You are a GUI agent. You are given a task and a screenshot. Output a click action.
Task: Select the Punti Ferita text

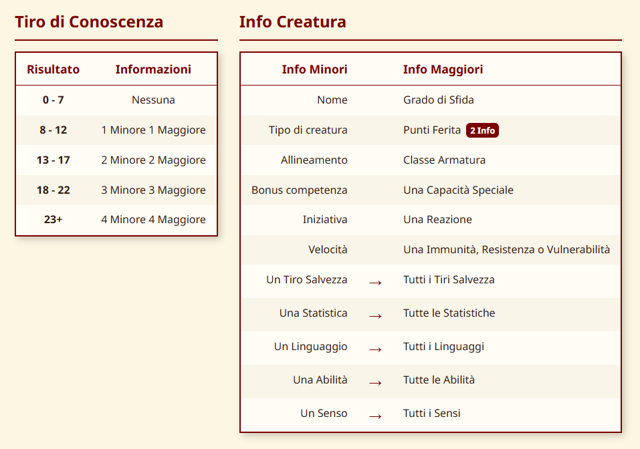coord(431,130)
